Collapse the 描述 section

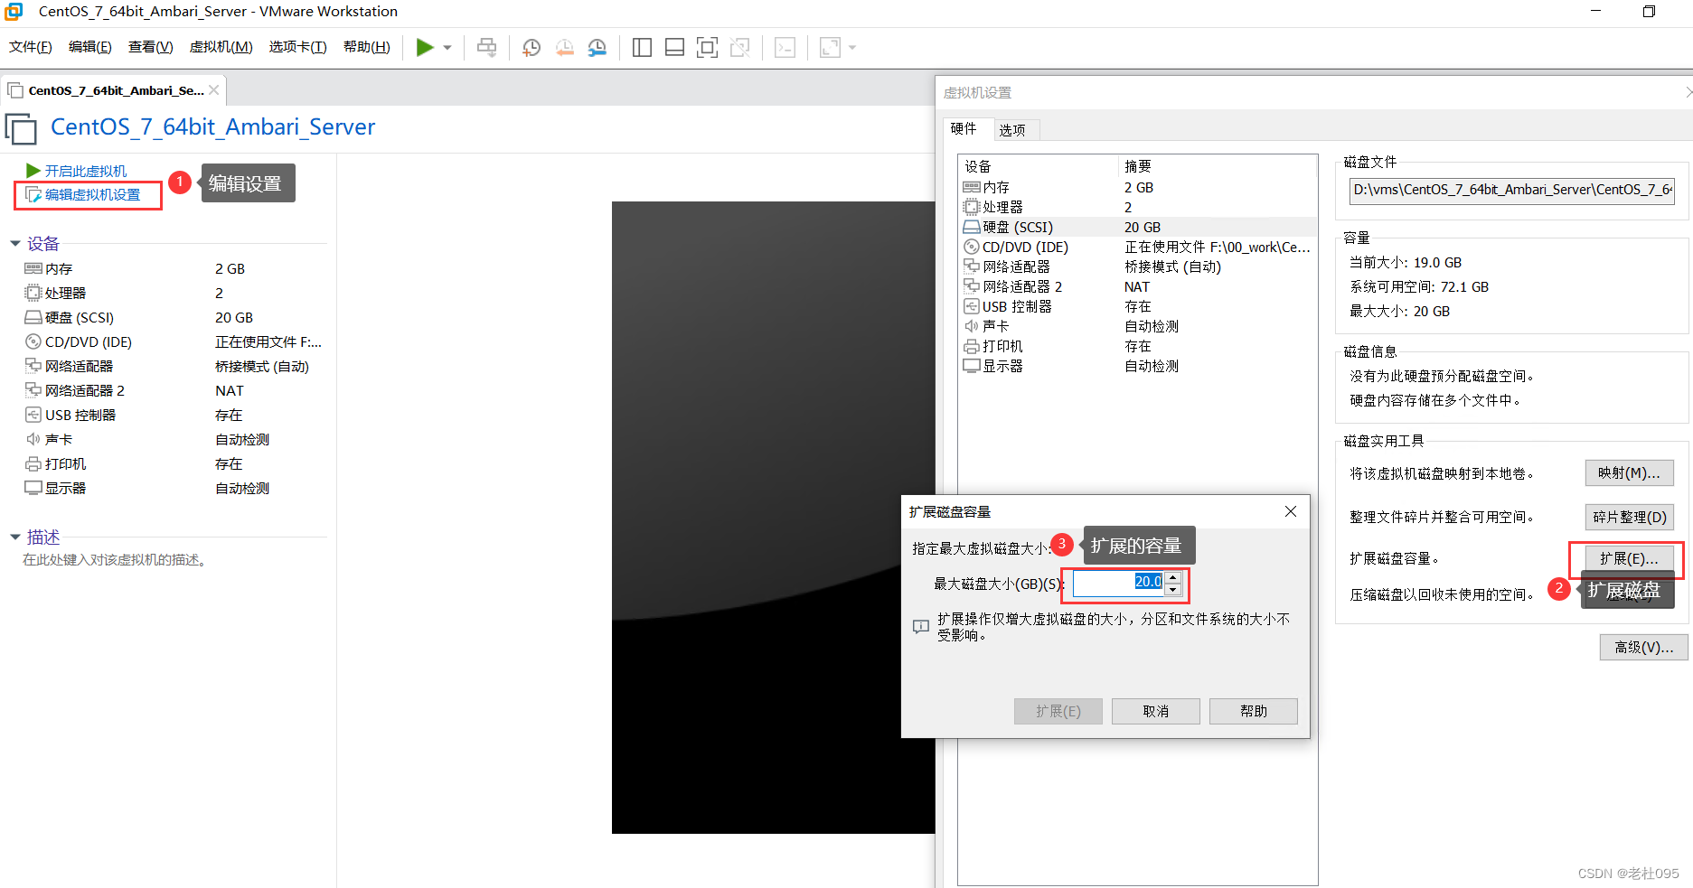click(15, 537)
